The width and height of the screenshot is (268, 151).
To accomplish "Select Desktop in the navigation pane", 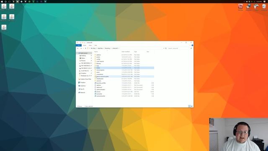I will point(83,56).
